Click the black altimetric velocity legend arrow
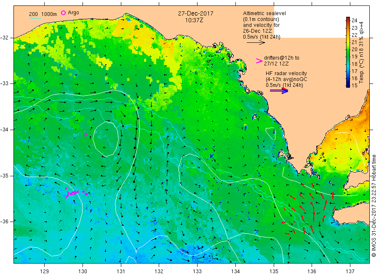This screenshot has height=277, width=379. tap(256, 43)
